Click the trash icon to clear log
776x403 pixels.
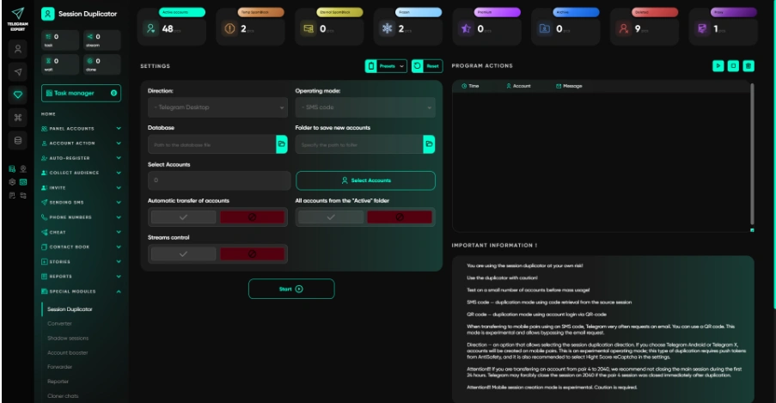coord(749,66)
